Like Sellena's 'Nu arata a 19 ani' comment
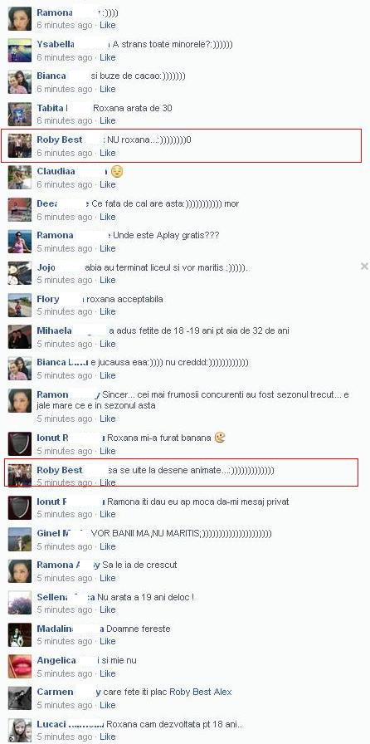Image resolution: width=370 pixels, height=744 pixels. coord(108,609)
